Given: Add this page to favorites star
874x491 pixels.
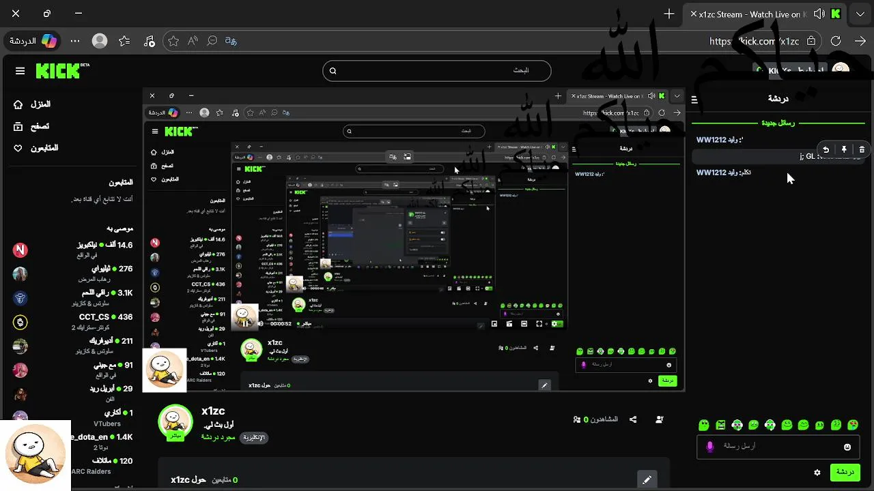Looking at the screenshot, I should coord(173,41).
